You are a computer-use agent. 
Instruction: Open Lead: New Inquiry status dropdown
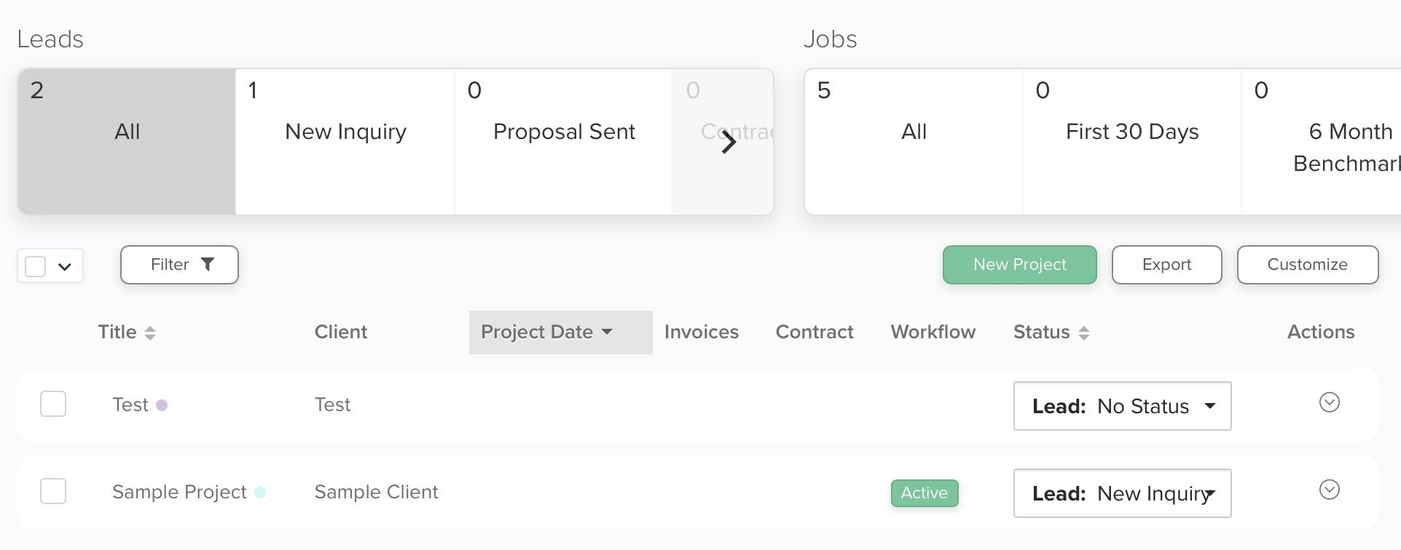(x=1122, y=493)
